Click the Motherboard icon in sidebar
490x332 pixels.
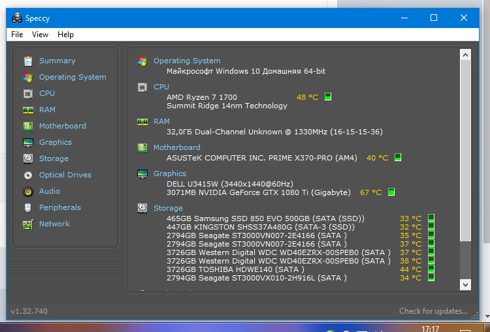click(x=28, y=126)
